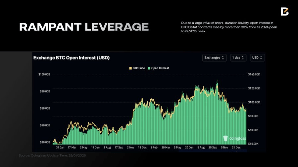
Task: Click the $20.00B left axis label
Action: [45, 142]
